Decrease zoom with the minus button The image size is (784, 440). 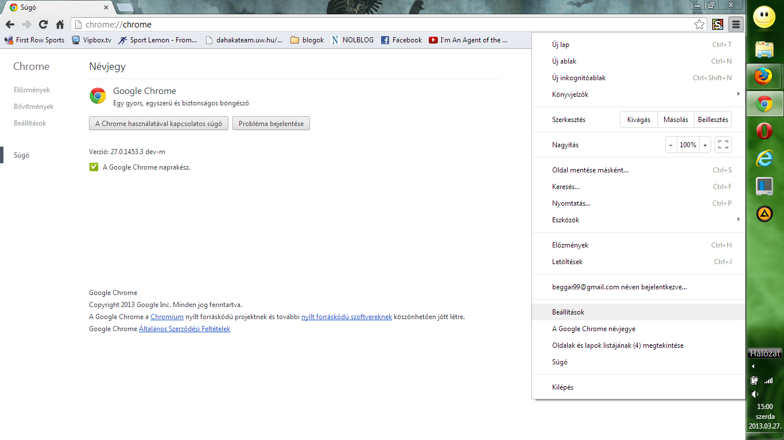click(671, 145)
